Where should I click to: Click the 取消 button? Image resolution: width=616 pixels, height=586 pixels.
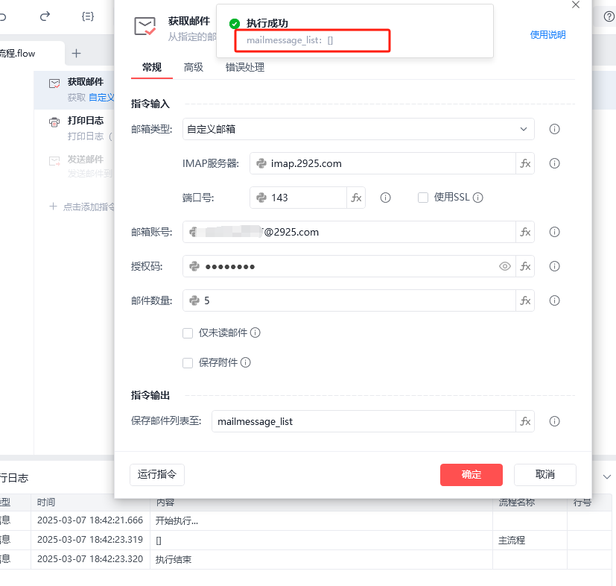[545, 475]
